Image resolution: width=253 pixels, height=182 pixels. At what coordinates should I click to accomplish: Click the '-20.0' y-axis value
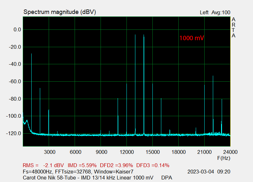(x=15, y=47)
